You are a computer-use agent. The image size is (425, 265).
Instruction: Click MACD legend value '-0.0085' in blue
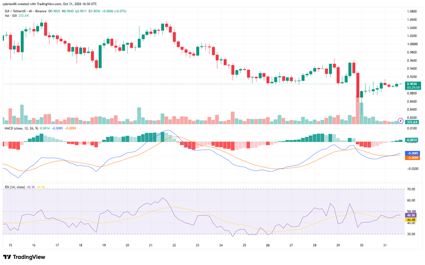pyautogui.click(x=57, y=128)
